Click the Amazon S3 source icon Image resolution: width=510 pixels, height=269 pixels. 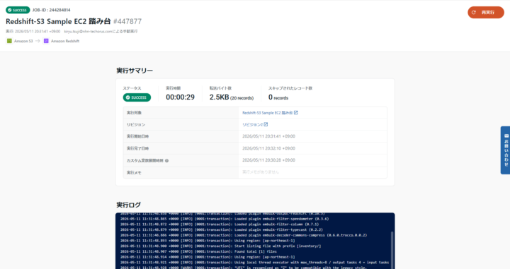(x=9, y=41)
